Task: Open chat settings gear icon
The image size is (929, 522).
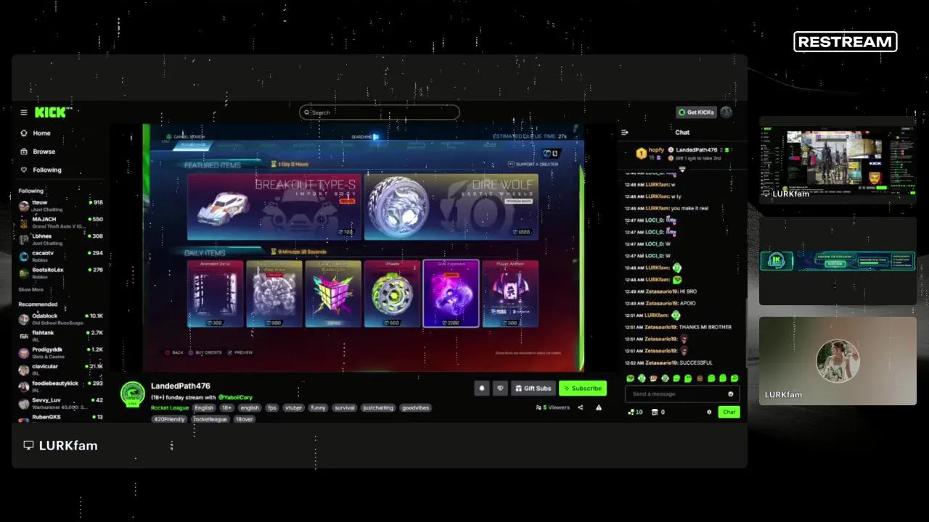Action: tap(709, 412)
